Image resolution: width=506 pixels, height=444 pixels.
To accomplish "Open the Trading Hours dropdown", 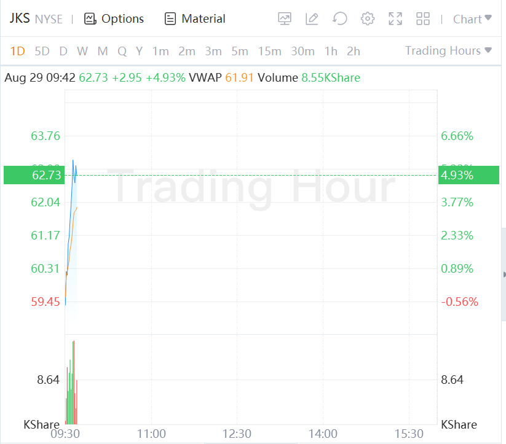I will (x=448, y=50).
